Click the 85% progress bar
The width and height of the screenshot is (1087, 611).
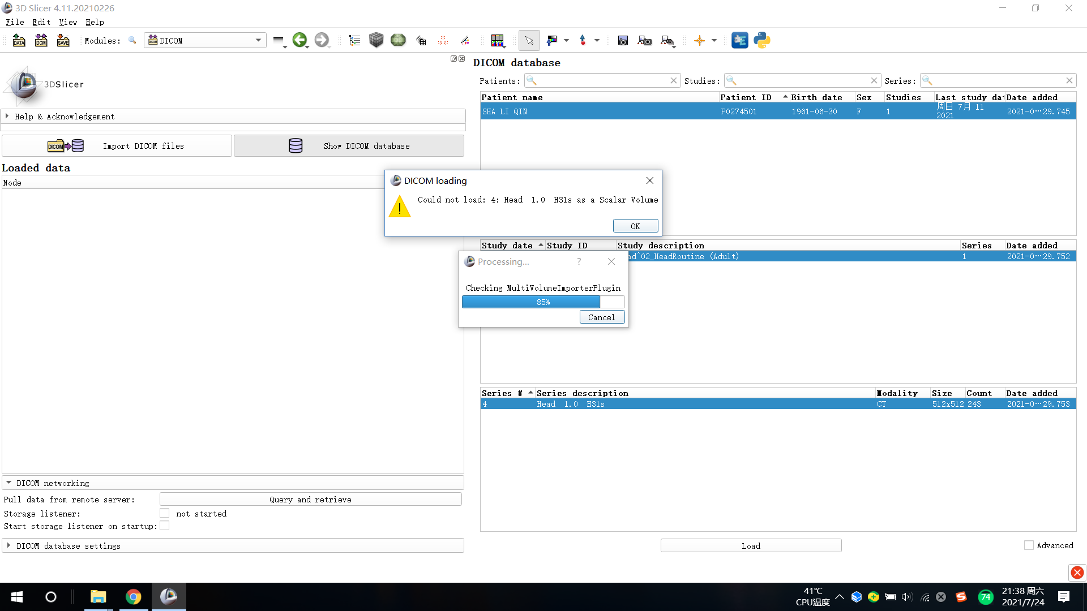543,302
